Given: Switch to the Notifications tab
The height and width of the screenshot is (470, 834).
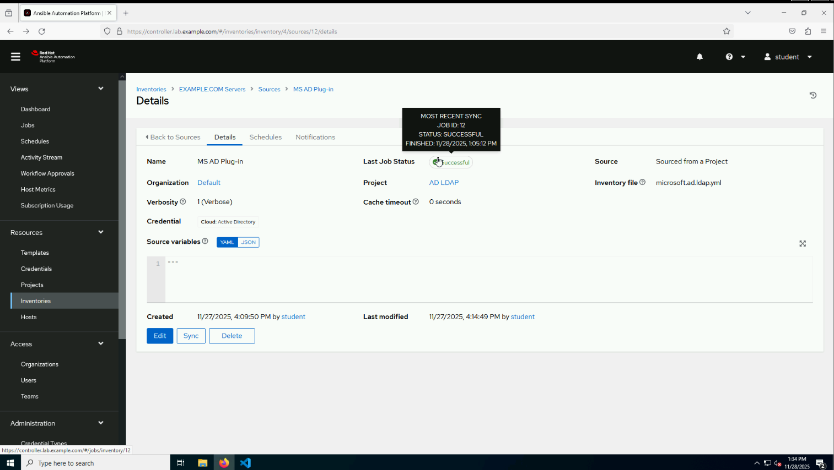Looking at the screenshot, I should click(x=315, y=137).
